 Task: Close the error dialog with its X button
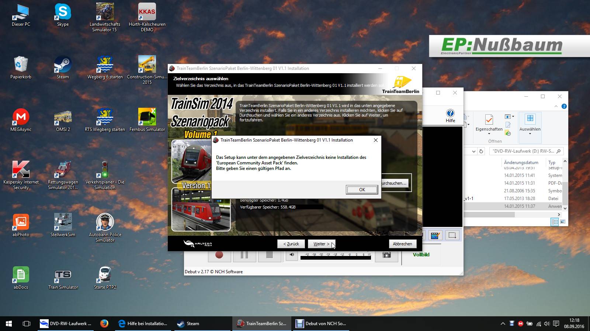[x=375, y=140]
